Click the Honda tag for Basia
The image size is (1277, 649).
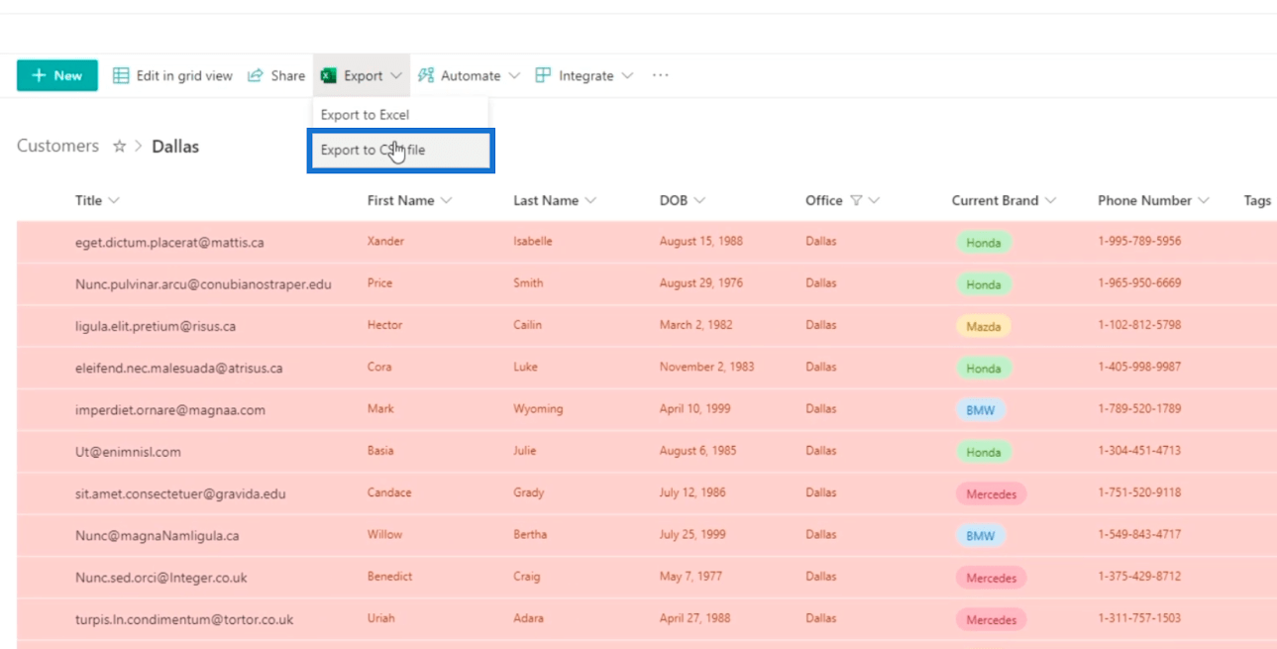[984, 452]
